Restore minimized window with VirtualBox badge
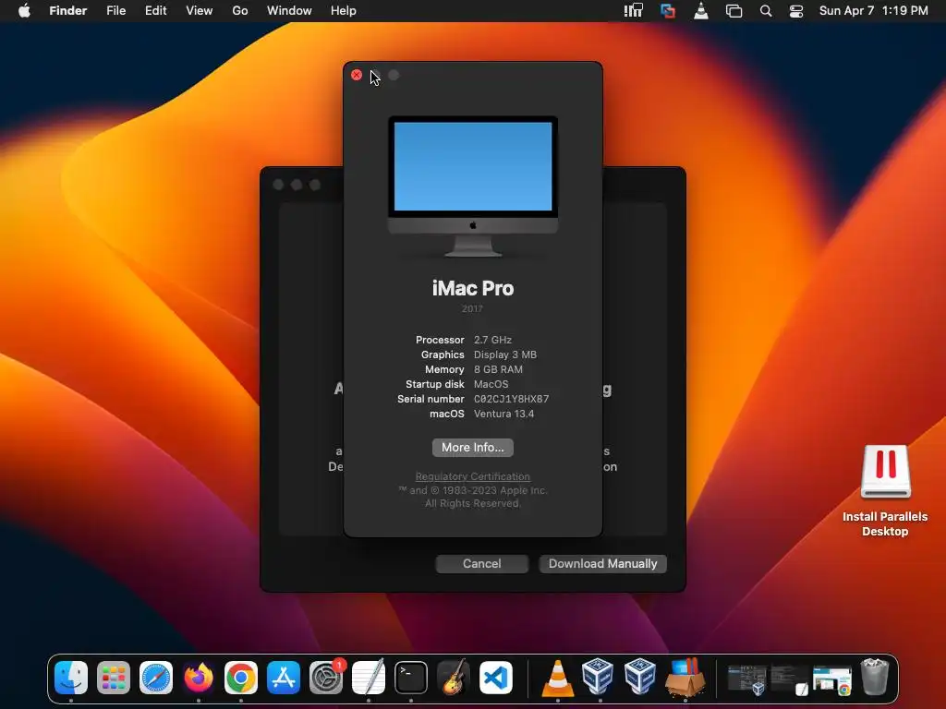The width and height of the screenshot is (946, 709). coord(746,679)
